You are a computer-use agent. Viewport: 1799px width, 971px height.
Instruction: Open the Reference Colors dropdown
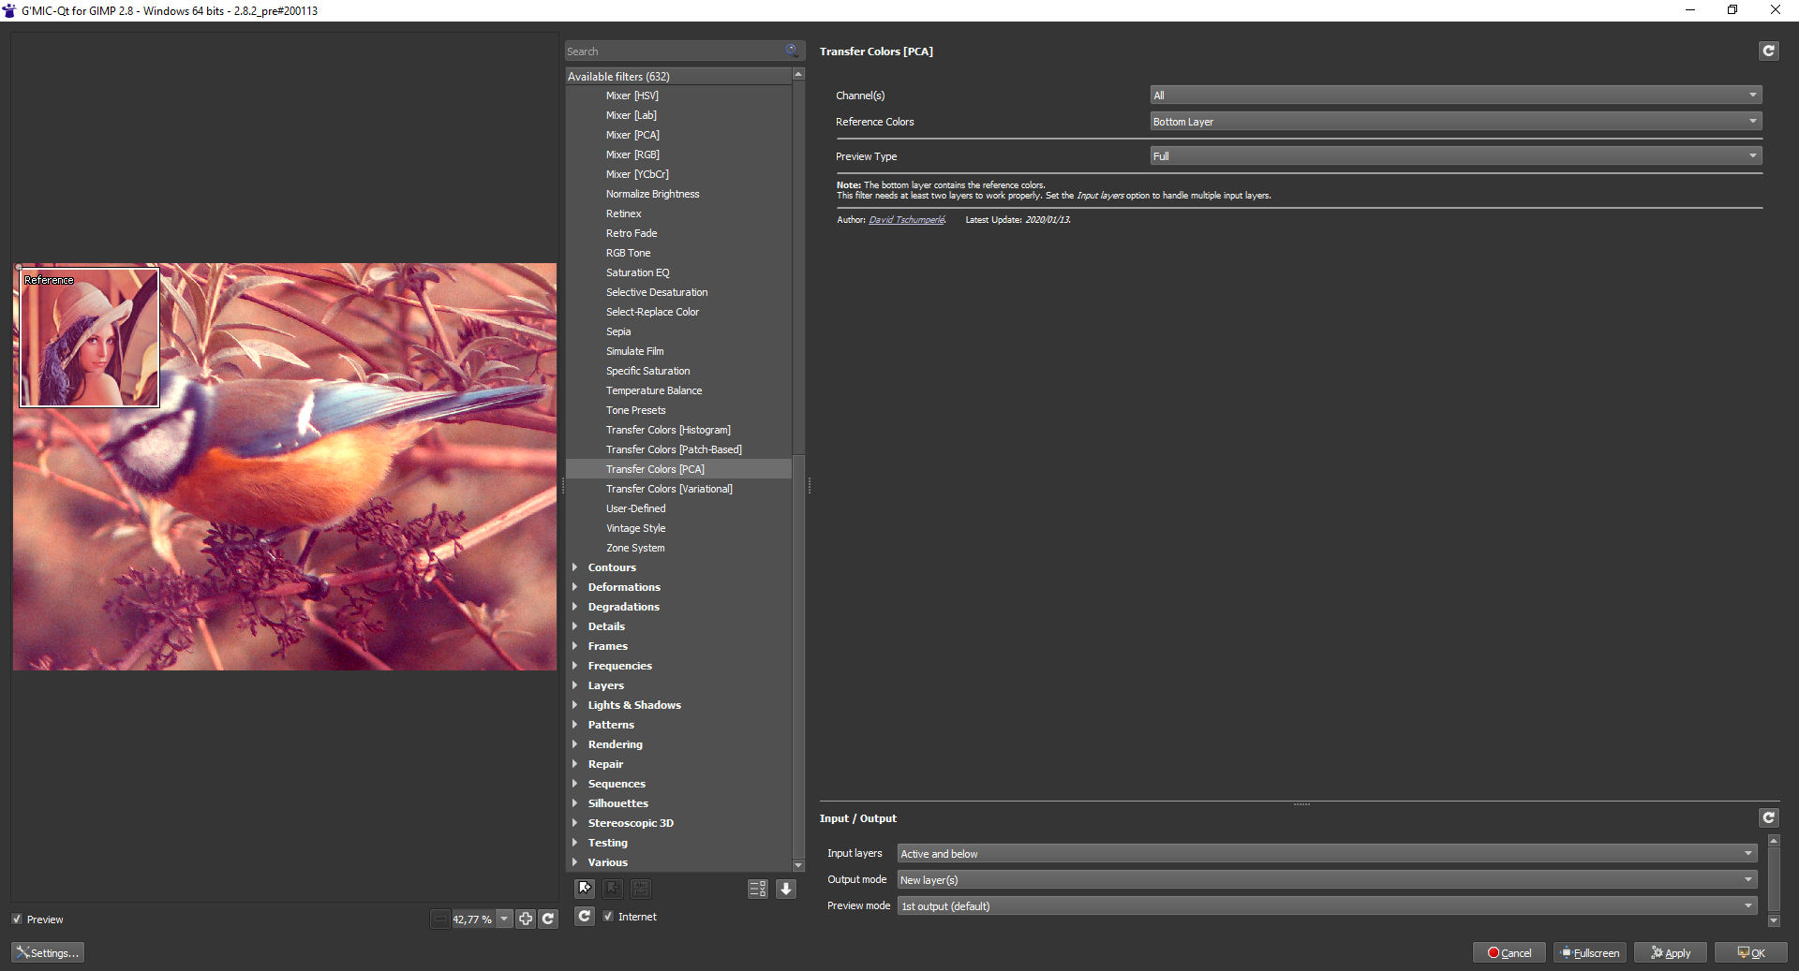1455,122
